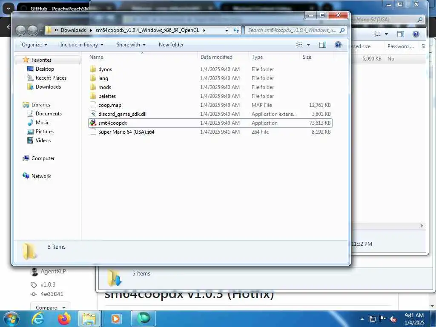Click the 73,613 KB size value

(320, 123)
